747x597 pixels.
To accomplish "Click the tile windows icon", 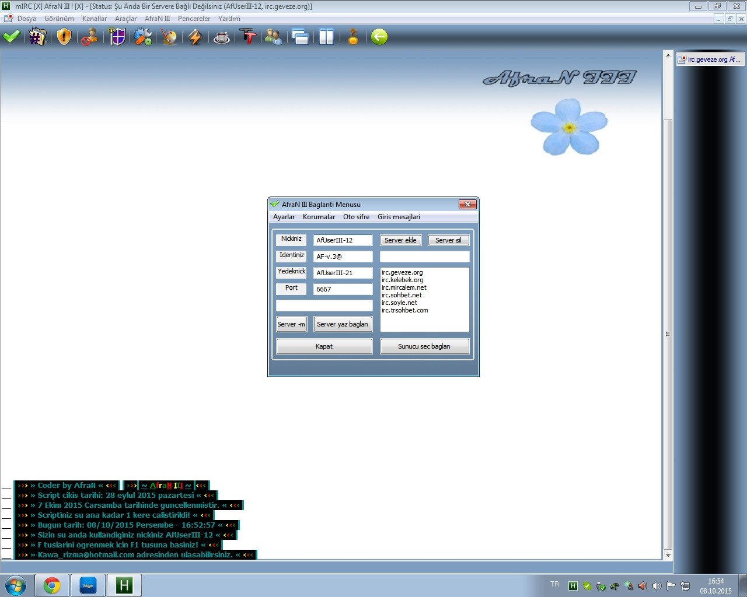I will coord(326,37).
